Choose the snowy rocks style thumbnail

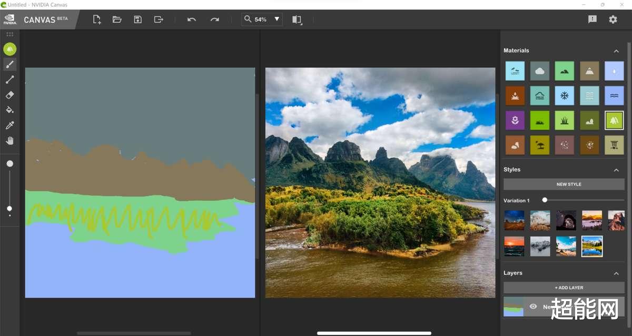click(x=540, y=221)
